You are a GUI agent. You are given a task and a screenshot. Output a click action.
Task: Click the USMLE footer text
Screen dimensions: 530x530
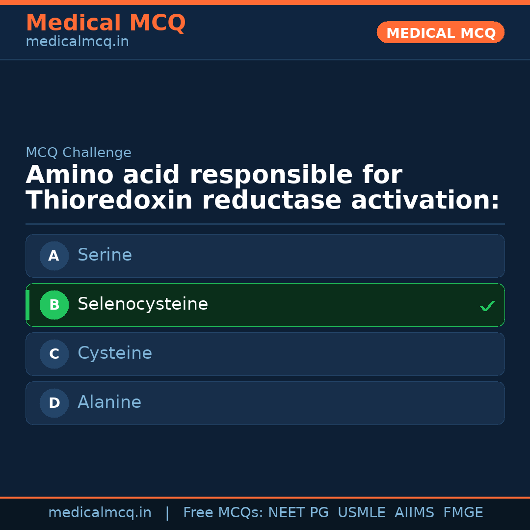click(x=361, y=513)
